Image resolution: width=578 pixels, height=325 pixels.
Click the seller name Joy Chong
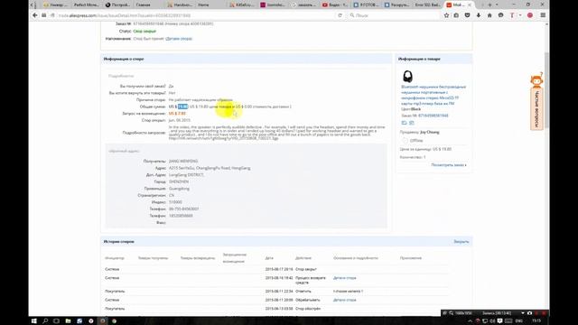click(430, 132)
